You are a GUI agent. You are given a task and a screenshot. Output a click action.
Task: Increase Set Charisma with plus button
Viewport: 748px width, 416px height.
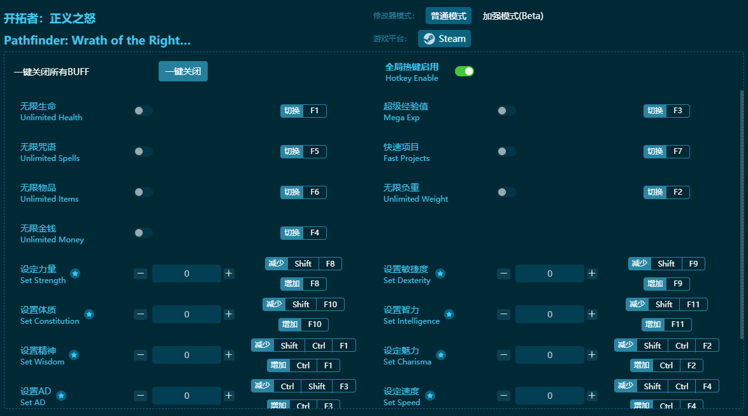click(x=592, y=355)
